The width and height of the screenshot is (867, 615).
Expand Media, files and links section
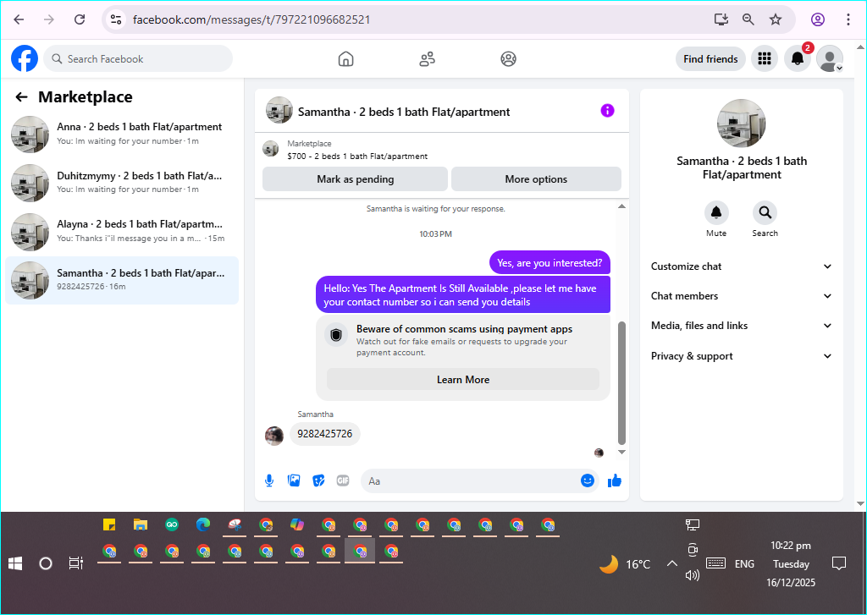(742, 326)
